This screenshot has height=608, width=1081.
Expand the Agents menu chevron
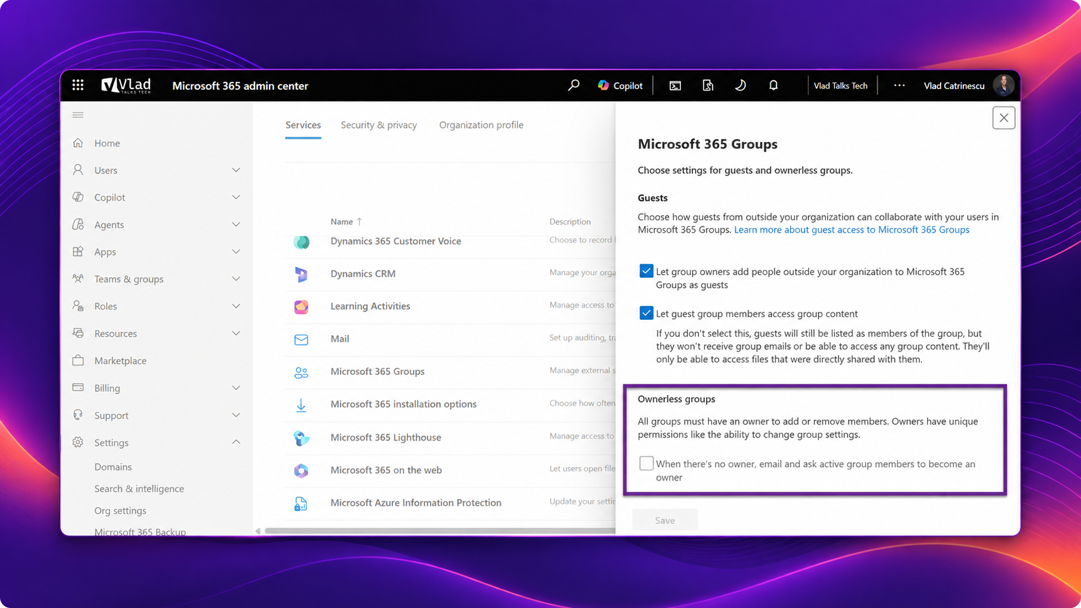point(236,224)
